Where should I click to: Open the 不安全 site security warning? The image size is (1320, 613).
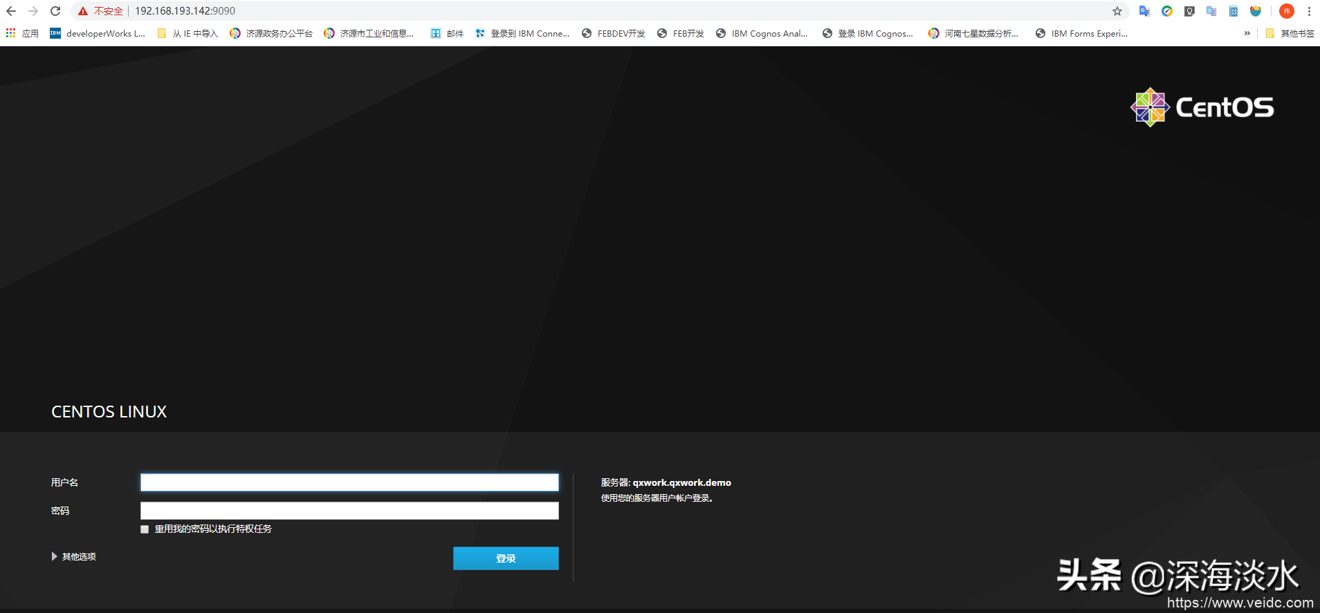(x=100, y=11)
